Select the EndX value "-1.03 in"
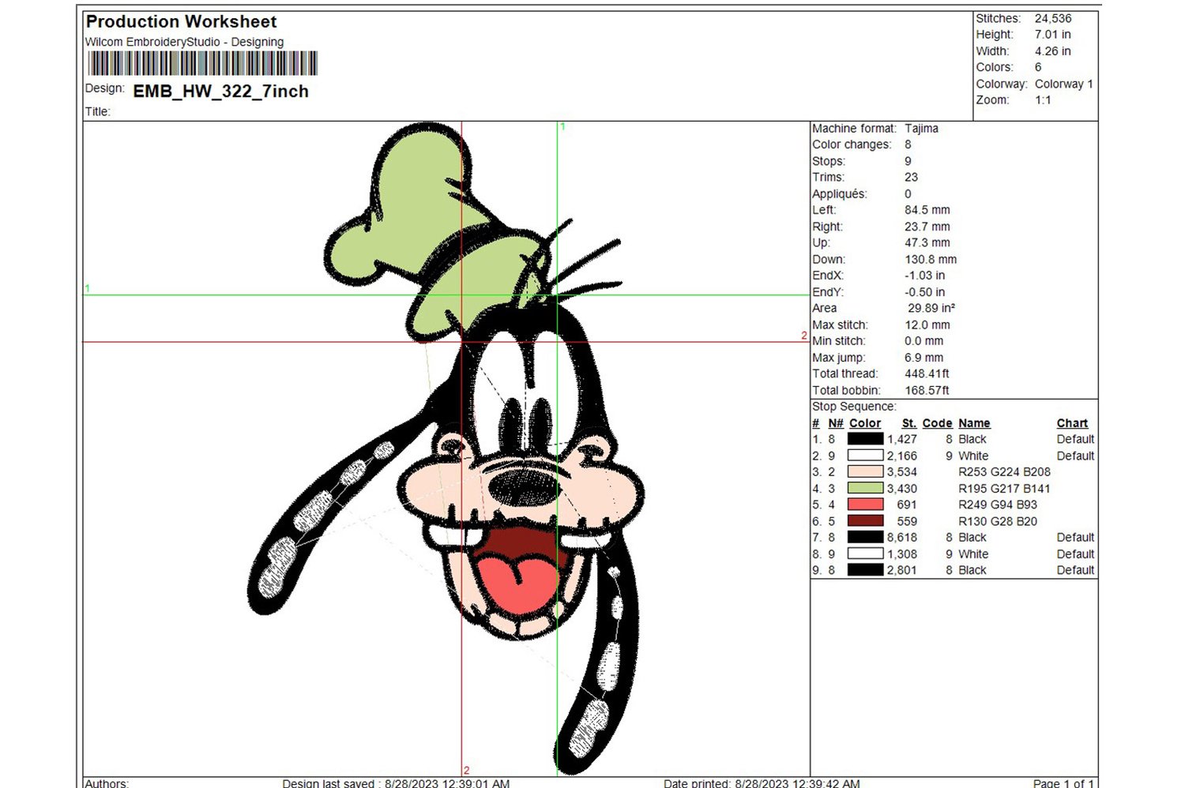This screenshot has width=1185, height=788. click(925, 276)
